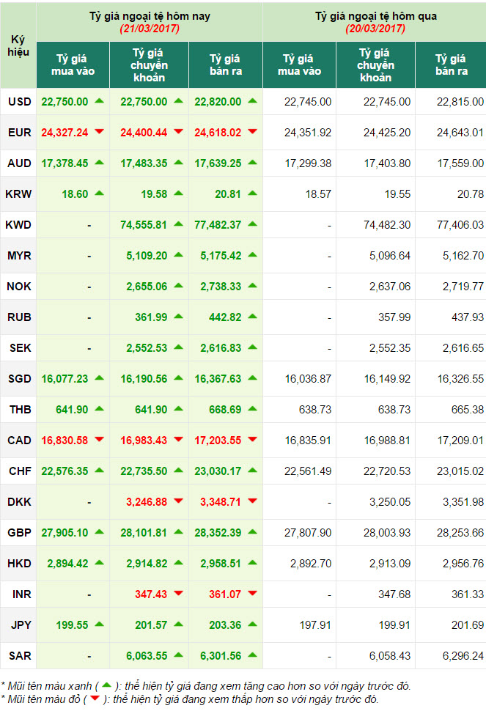Click the up arrow beside KRW 19.58
This screenshot has width=486, height=711.
pos(178,194)
